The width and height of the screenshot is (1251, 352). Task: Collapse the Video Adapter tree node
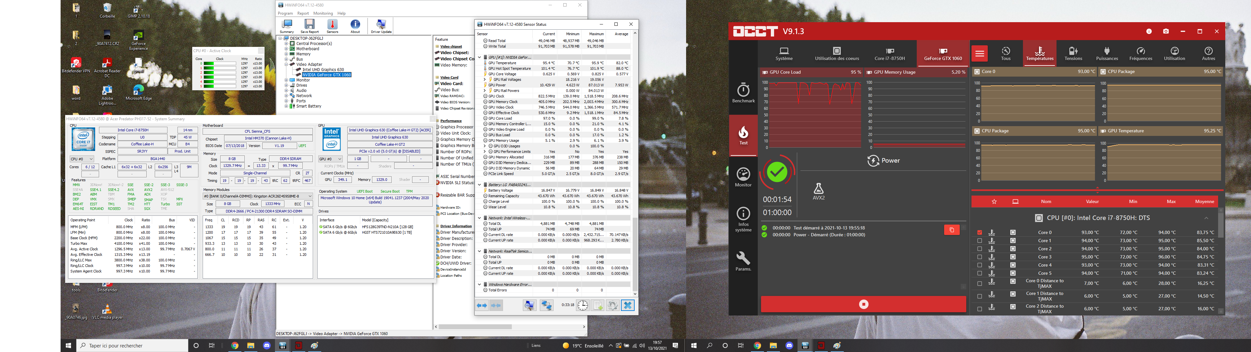(x=287, y=64)
